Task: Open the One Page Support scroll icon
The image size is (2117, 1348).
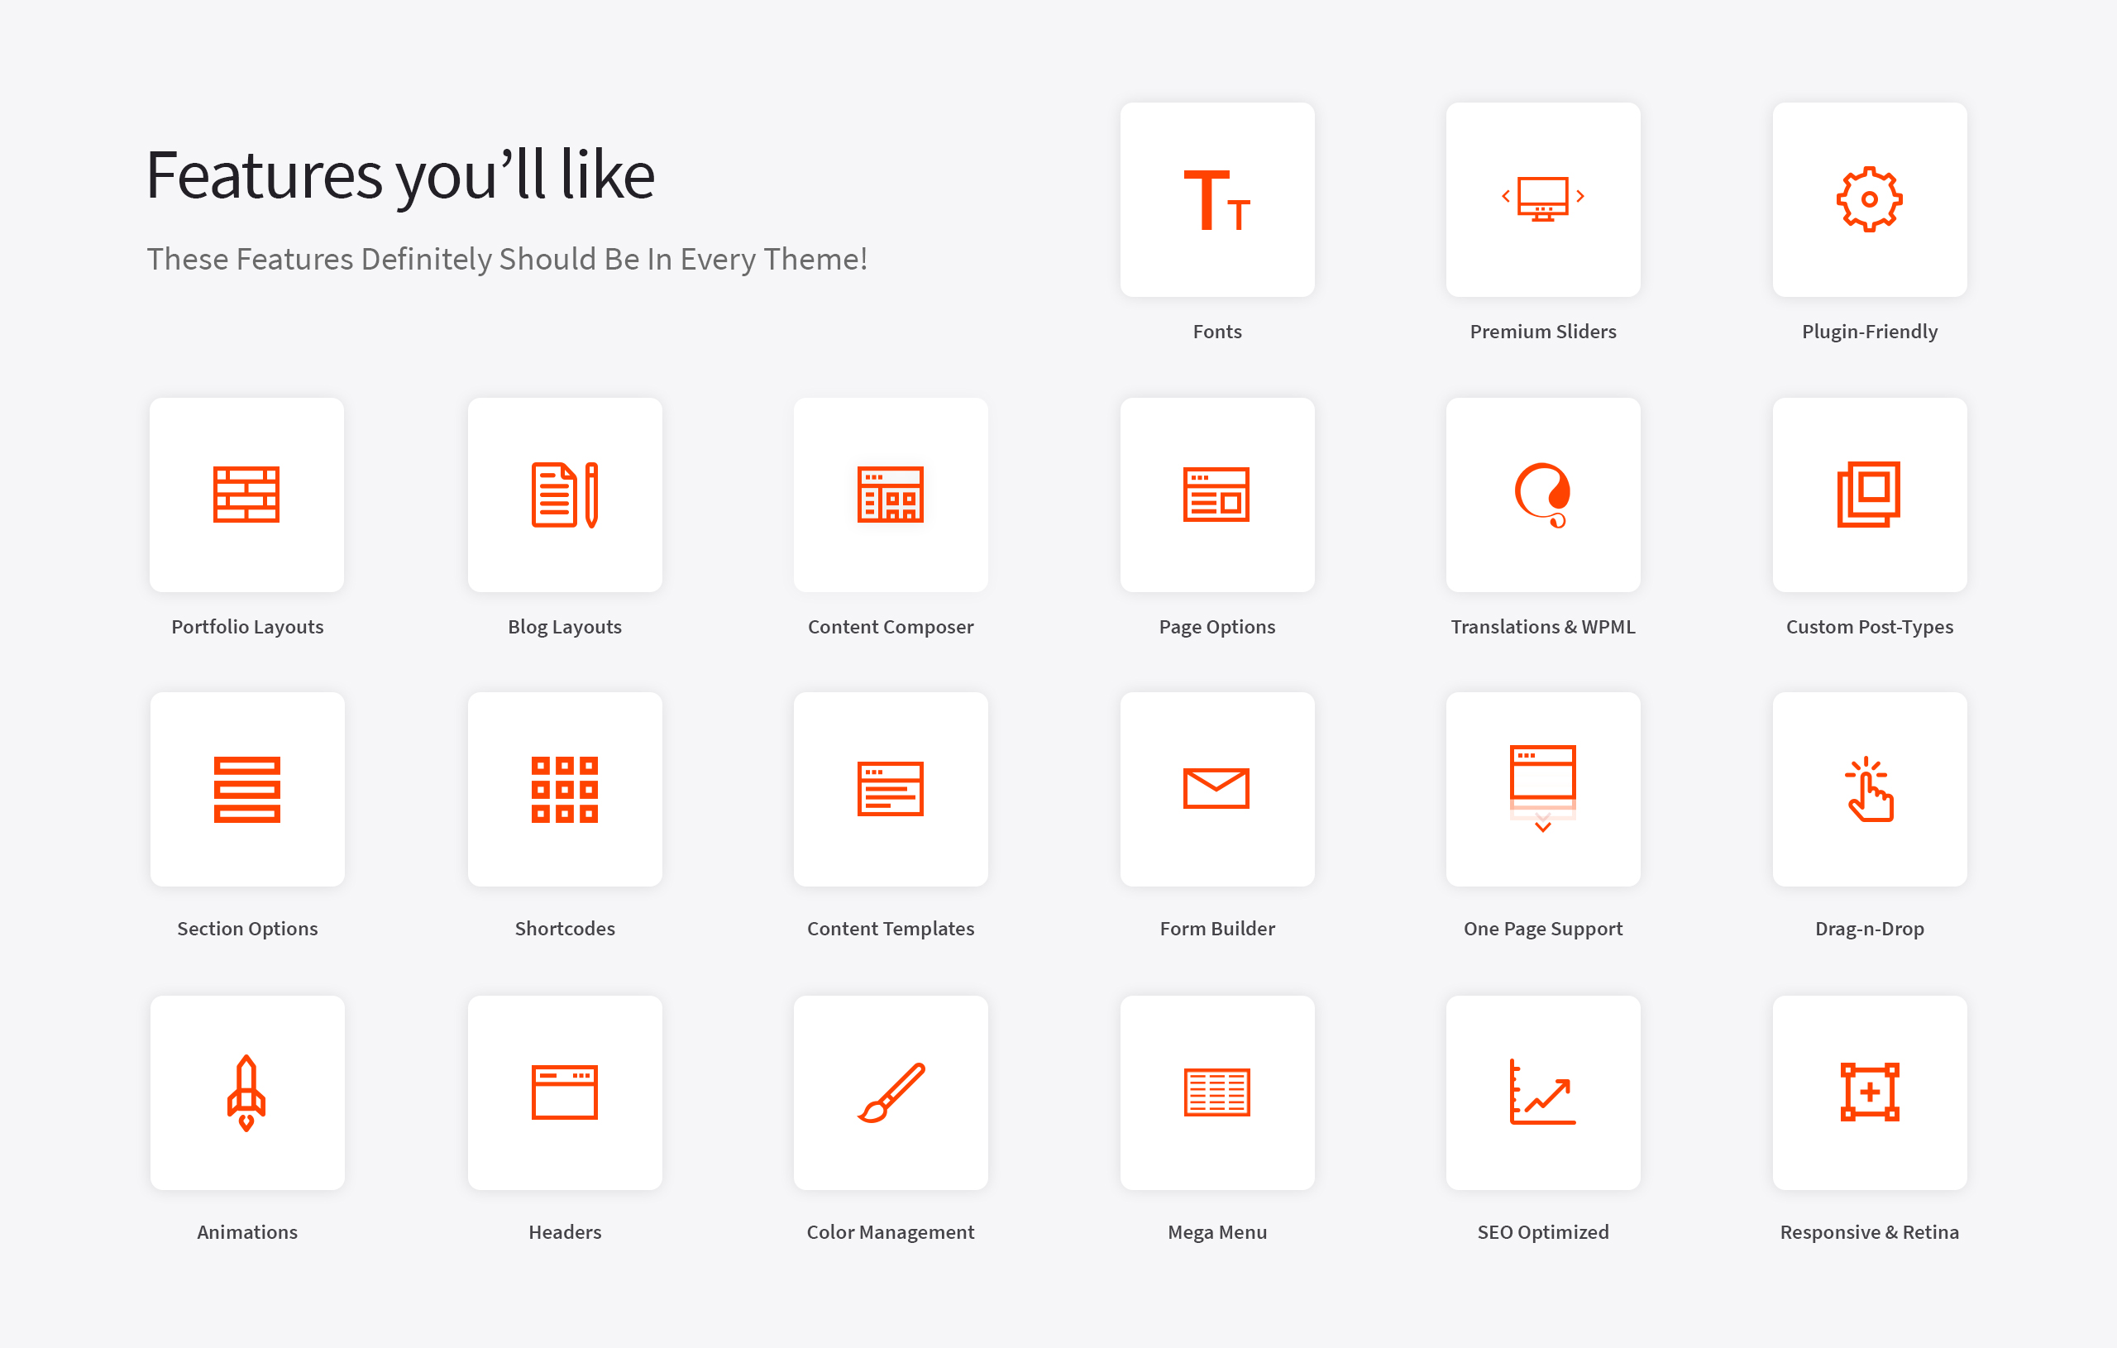Action: click(1543, 789)
